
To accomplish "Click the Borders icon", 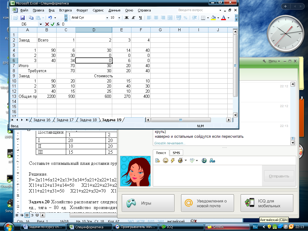I will click(203, 18).
